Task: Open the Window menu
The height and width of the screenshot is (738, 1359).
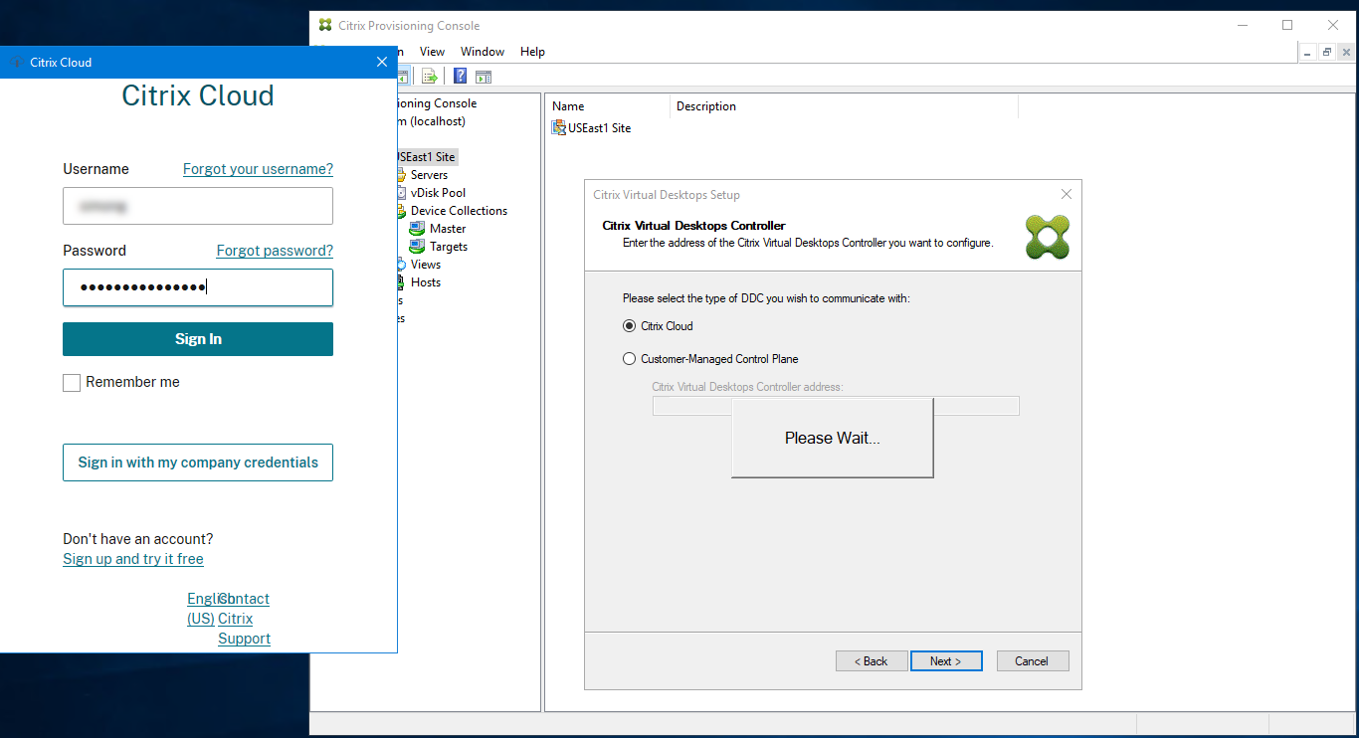Action: (482, 51)
